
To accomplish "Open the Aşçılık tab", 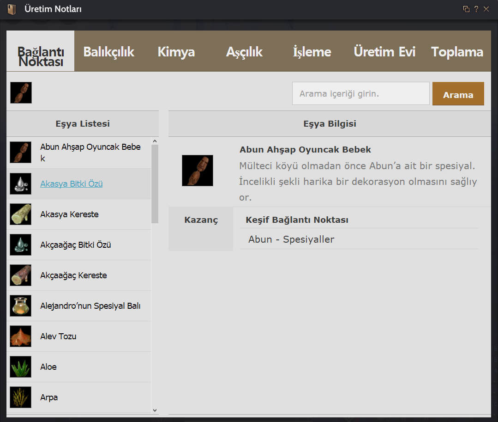I will click(x=244, y=52).
